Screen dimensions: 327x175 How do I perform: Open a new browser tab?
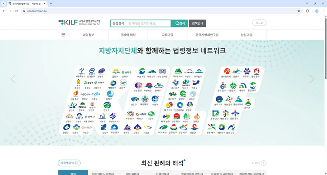pos(51,3)
